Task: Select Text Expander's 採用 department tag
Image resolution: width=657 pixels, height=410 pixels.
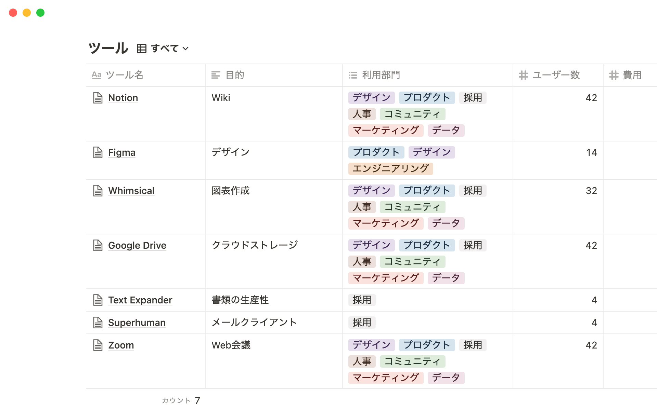Action: click(362, 300)
